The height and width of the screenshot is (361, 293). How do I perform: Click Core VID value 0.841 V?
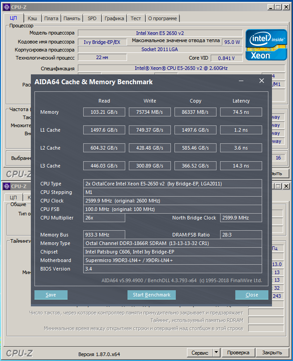coord(226,58)
